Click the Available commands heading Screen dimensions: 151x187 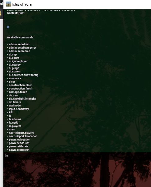click(x=21, y=37)
